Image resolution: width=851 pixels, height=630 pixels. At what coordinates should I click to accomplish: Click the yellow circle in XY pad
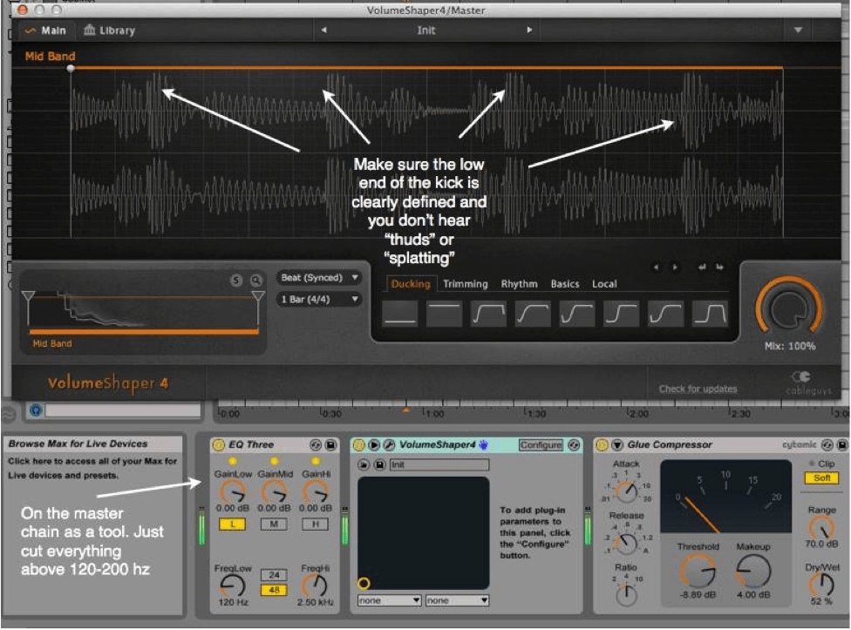click(x=364, y=583)
